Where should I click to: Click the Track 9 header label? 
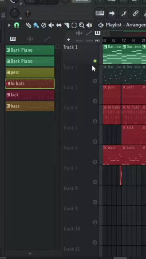click(70, 209)
